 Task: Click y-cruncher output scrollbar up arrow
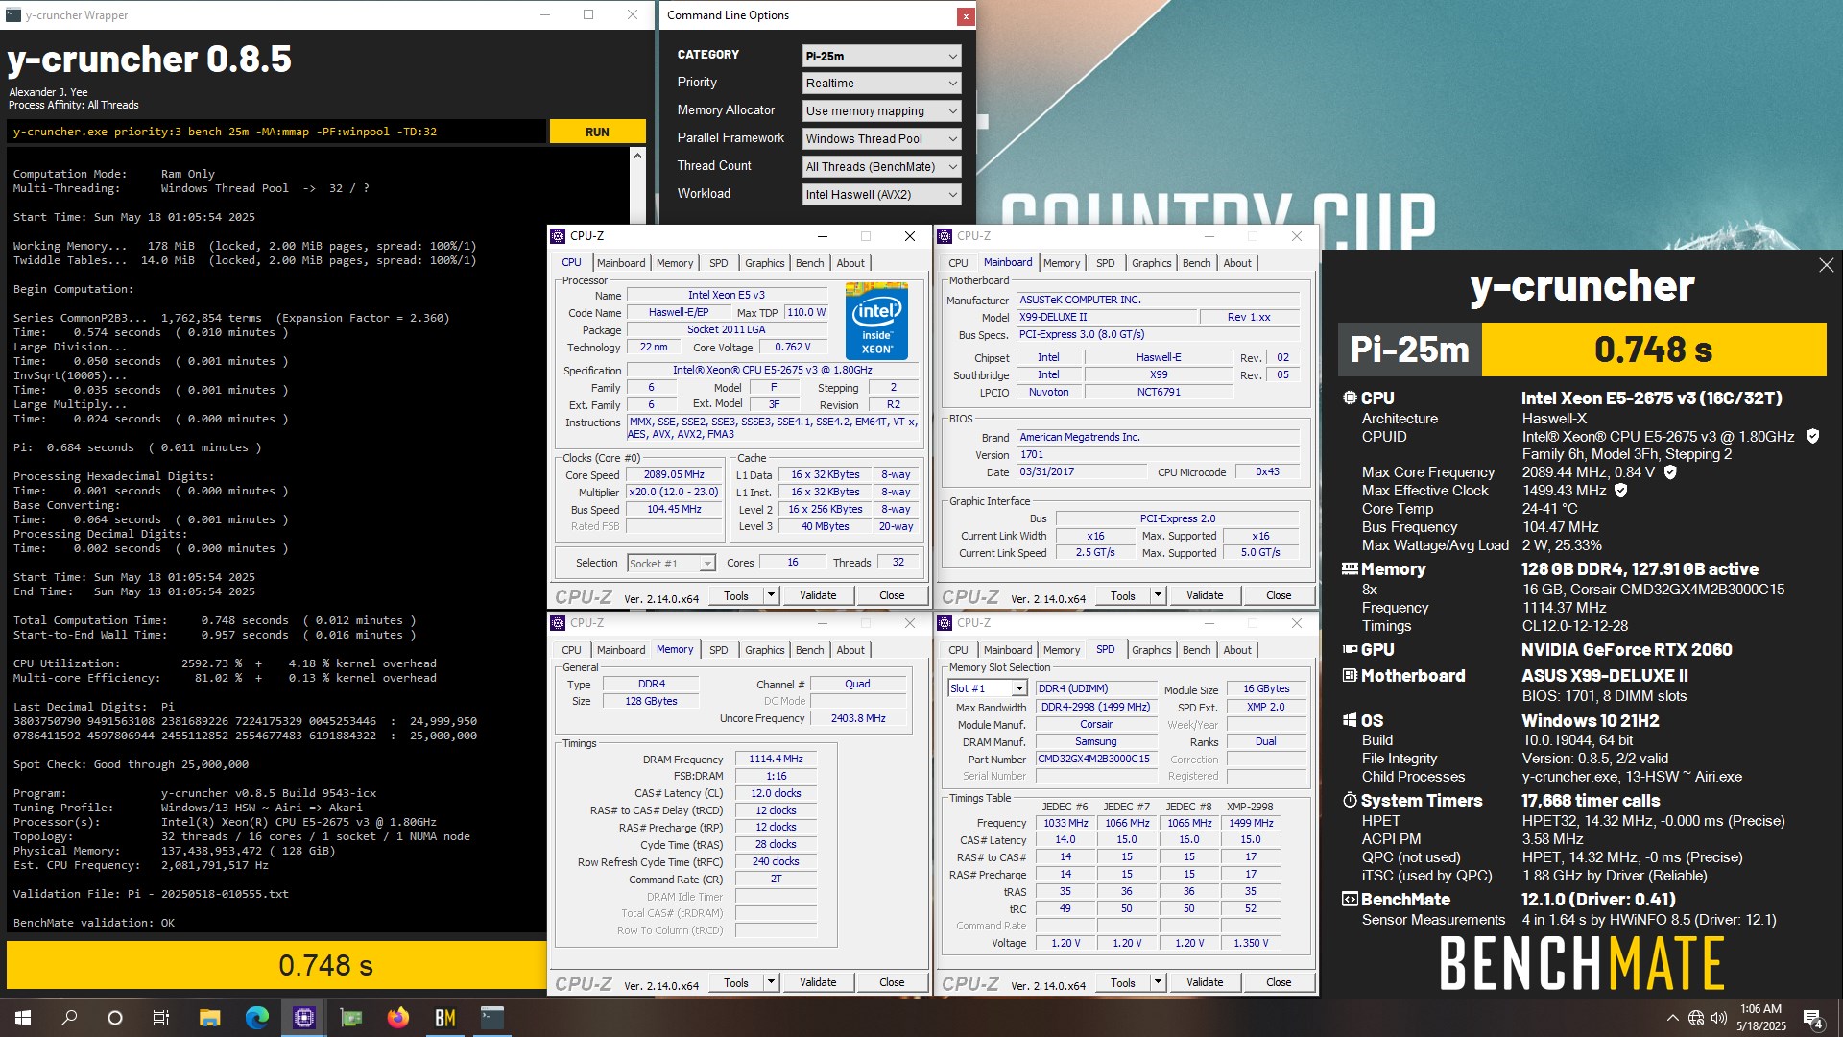coord(638,155)
